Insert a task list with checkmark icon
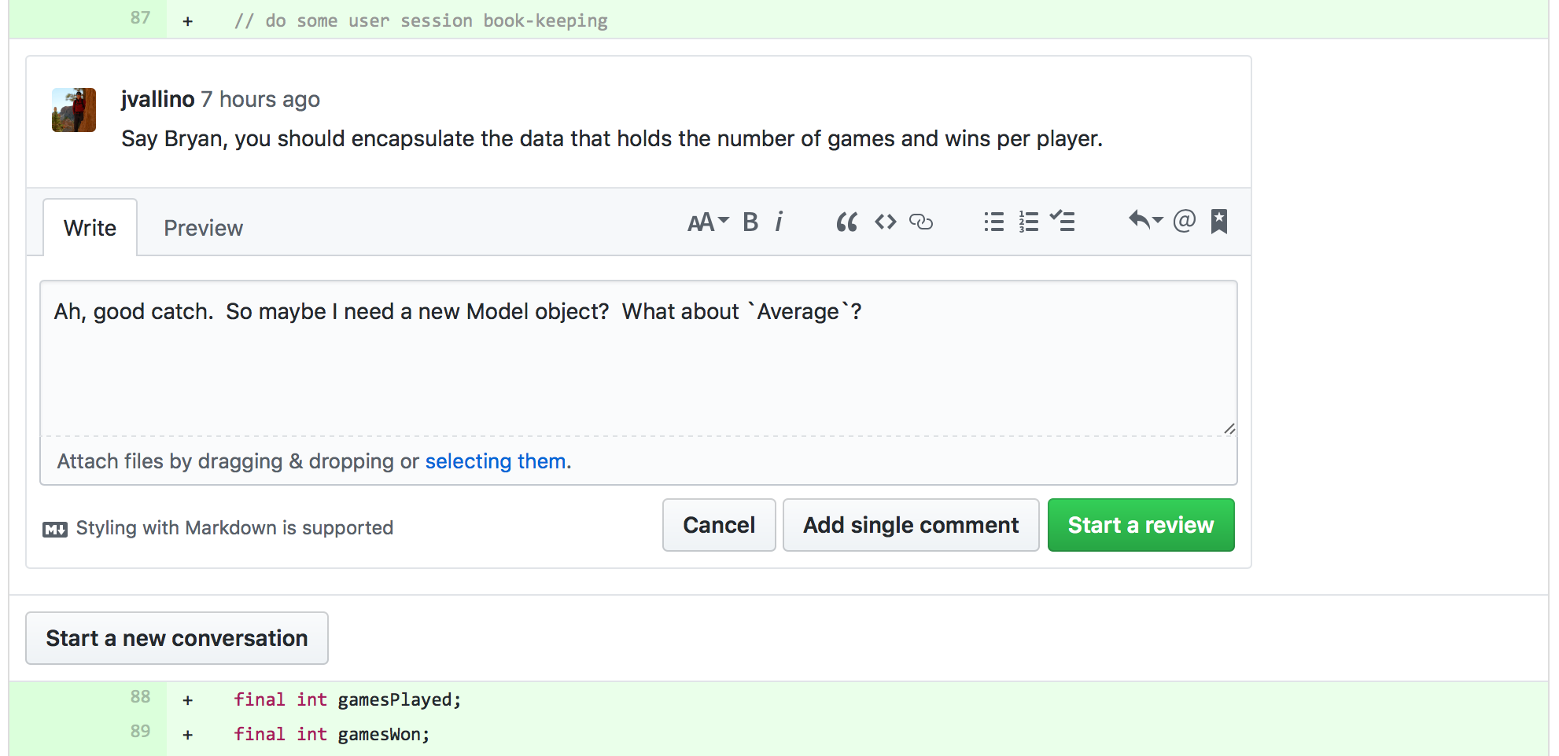Image resolution: width=1559 pixels, height=756 pixels. tap(1062, 222)
